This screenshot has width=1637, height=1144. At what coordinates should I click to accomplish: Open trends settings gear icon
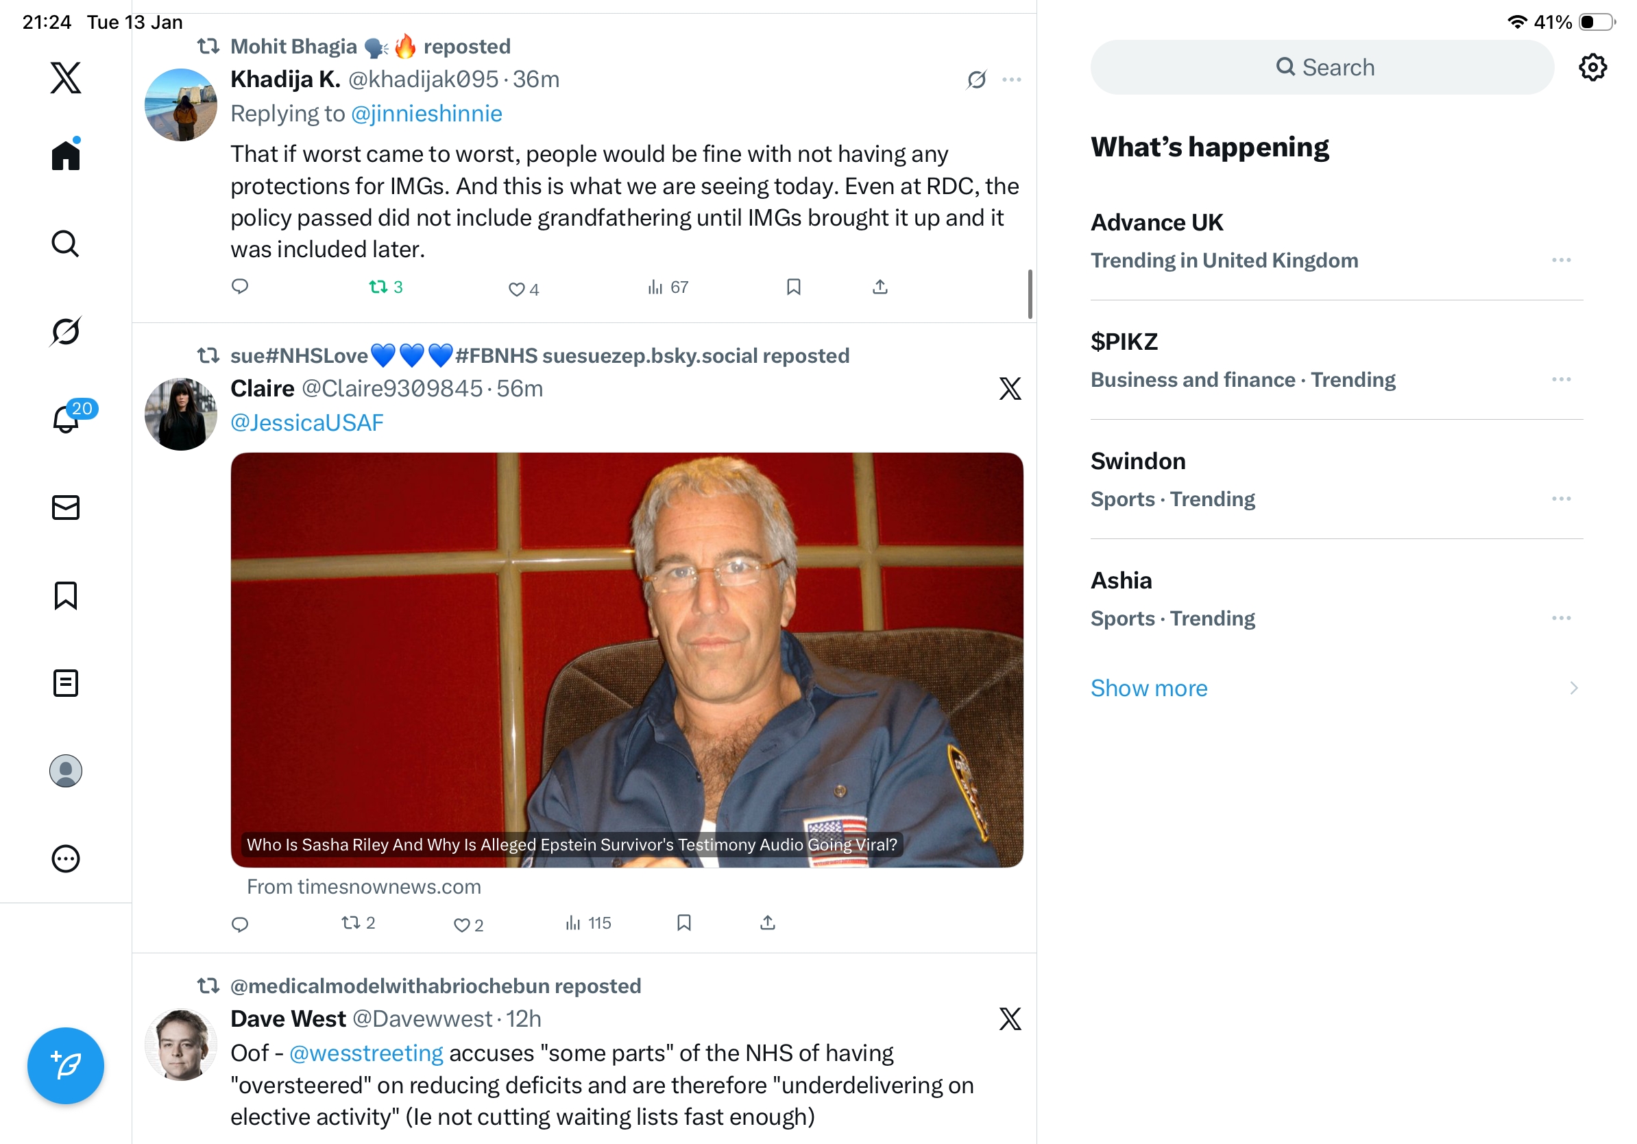coord(1592,67)
